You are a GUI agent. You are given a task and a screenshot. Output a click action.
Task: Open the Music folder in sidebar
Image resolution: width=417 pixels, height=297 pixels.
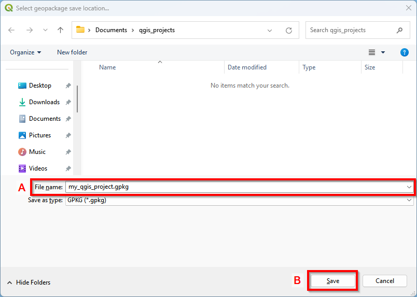pos(37,152)
